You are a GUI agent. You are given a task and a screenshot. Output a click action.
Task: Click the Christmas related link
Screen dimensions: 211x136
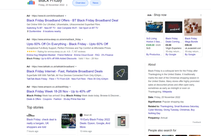185,110
